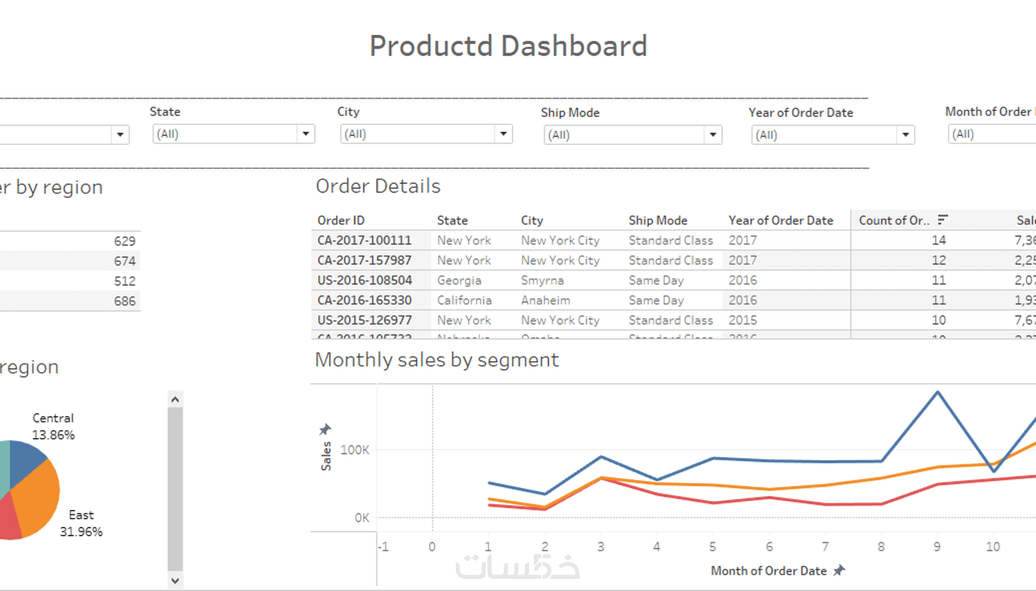Image resolution: width=1036 pixels, height=591 pixels.
Task: Expand the Year of Order Date dropdown
Action: click(x=905, y=135)
